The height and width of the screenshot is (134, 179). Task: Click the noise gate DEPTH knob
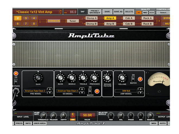coord(63,115)
